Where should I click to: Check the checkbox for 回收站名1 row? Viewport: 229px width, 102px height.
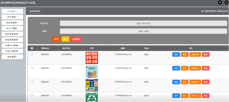click(32, 54)
